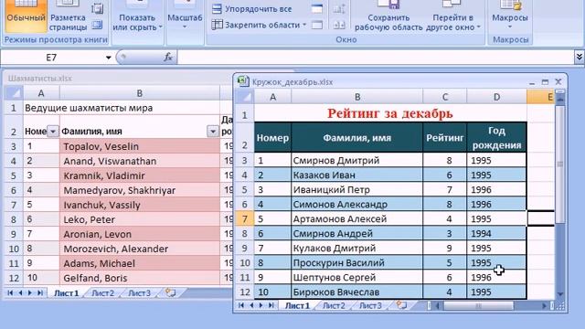The height and width of the screenshot is (329, 585).
Task: Open filter dropdown on Номер column in Шахматисты
Action: [53, 132]
